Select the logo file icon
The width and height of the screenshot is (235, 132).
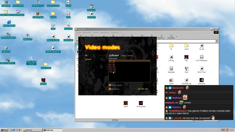[x=186, y=70]
